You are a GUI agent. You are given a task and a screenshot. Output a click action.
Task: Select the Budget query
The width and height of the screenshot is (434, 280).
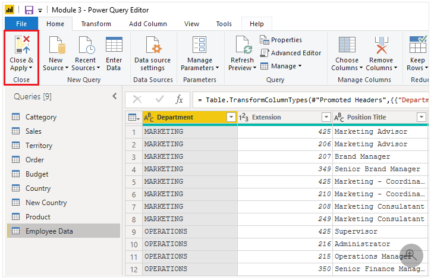[x=64, y=174]
